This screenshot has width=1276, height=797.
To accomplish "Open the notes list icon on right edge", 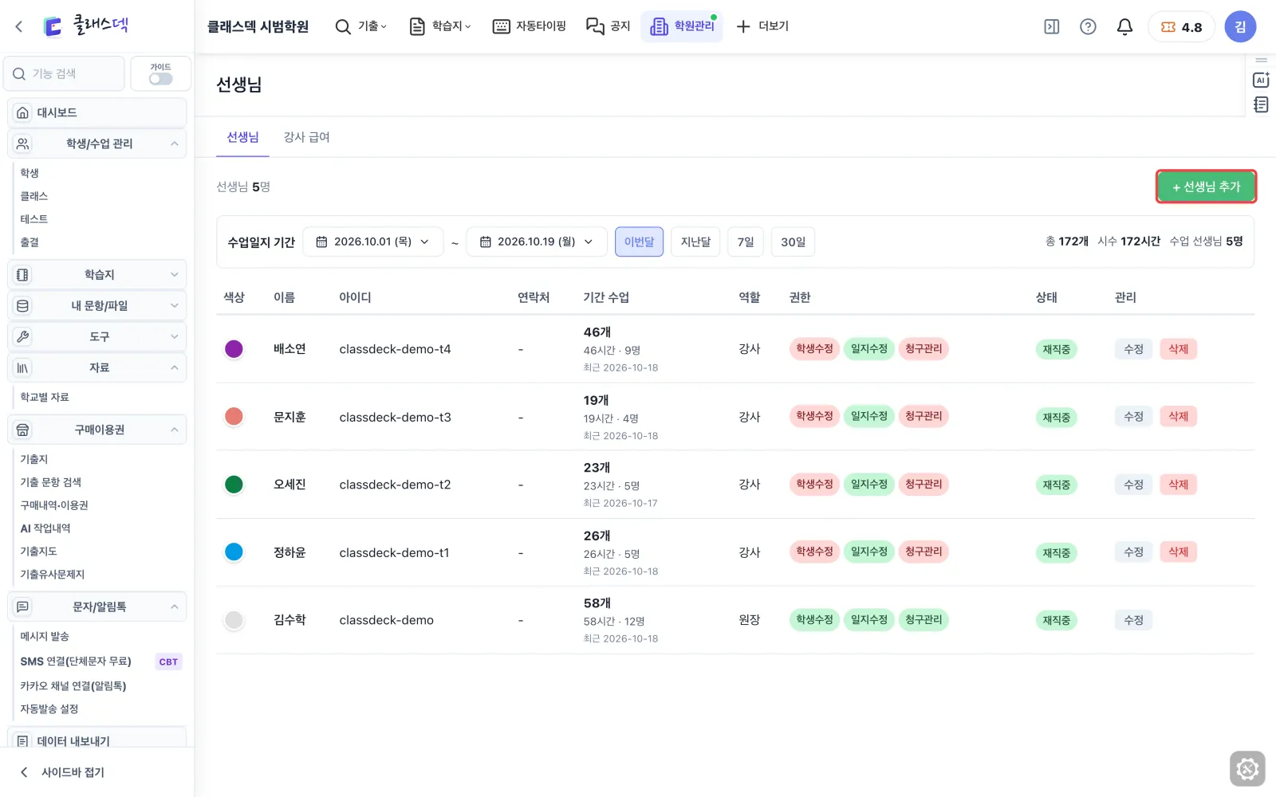I will pyautogui.click(x=1261, y=104).
